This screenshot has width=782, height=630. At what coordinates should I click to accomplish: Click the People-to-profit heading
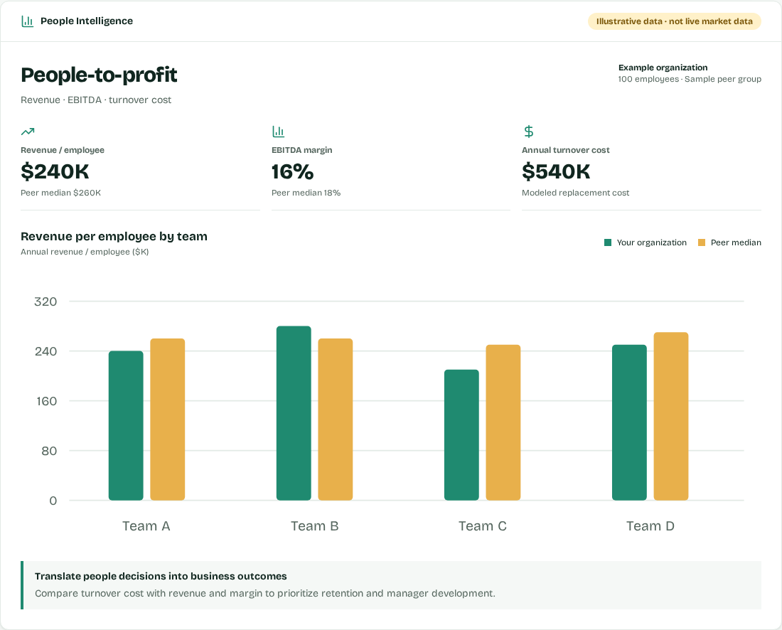pyautogui.click(x=99, y=75)
